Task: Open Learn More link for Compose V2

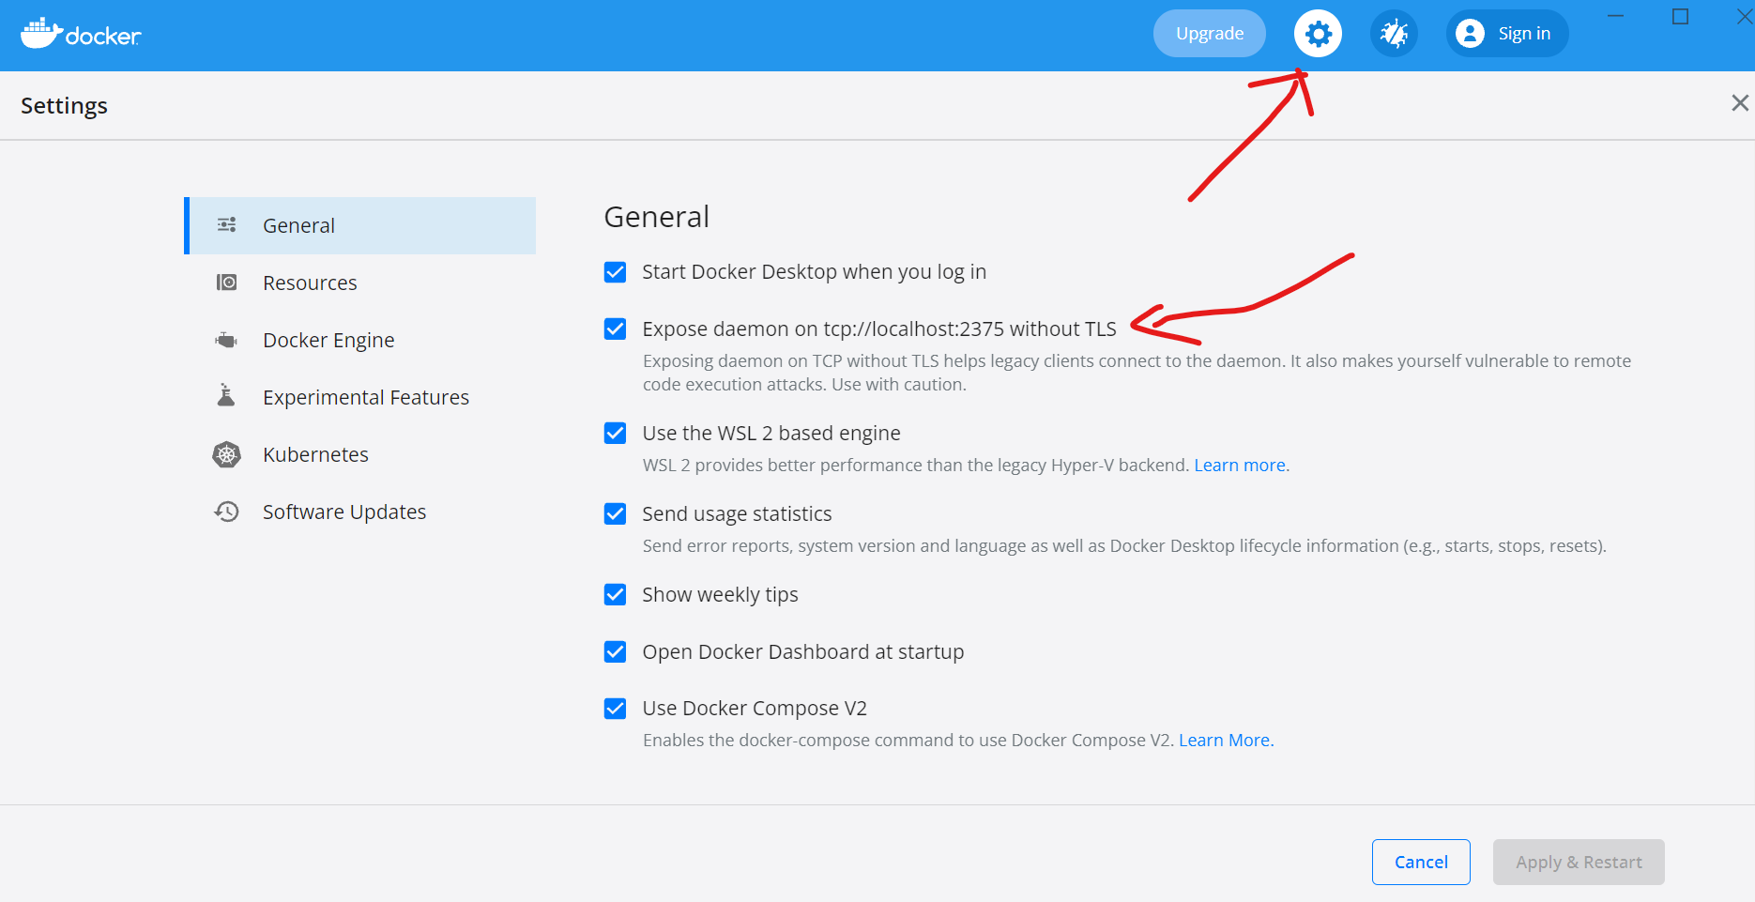Action: pyautogui.click(x=1225, y=741)
